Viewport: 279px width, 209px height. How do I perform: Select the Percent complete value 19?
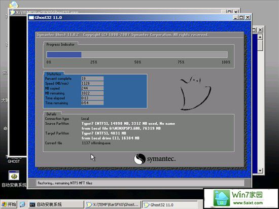(x=92, y=79)
